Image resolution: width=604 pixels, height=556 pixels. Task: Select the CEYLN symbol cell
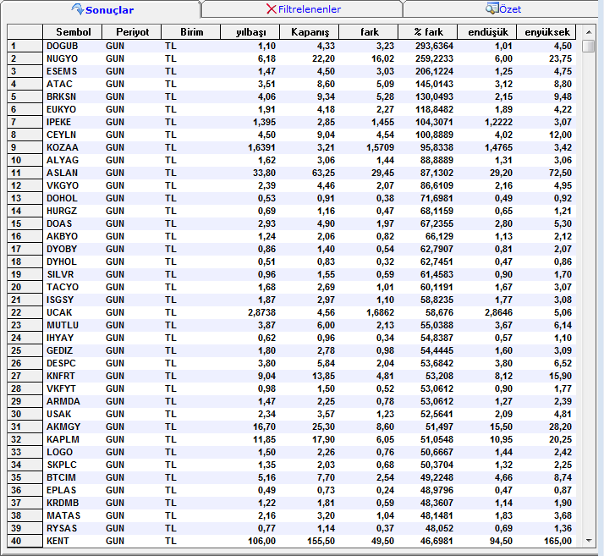click(x=73, y=135)
